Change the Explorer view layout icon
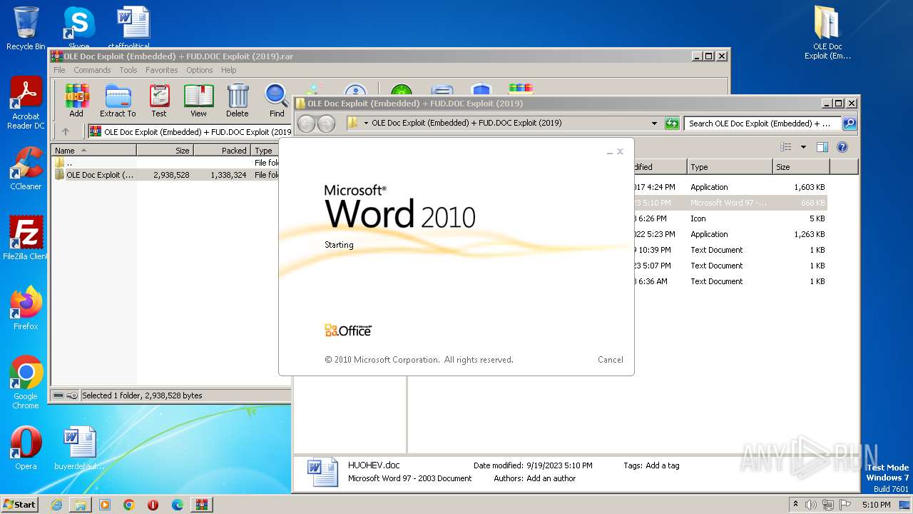The image size is (913, 514). coord(786,147)
